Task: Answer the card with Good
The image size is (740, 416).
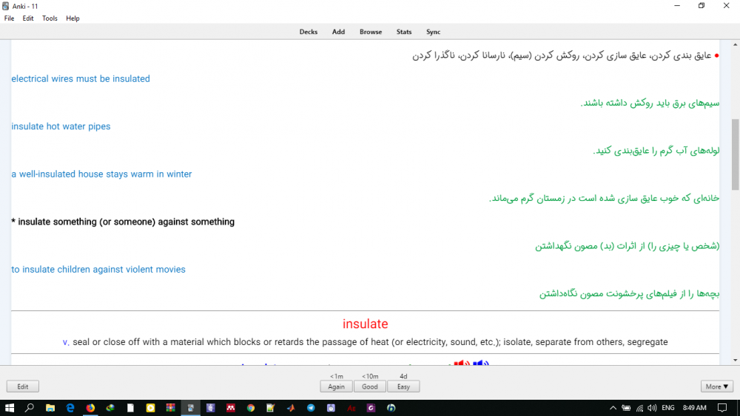Action: (369, 386)
